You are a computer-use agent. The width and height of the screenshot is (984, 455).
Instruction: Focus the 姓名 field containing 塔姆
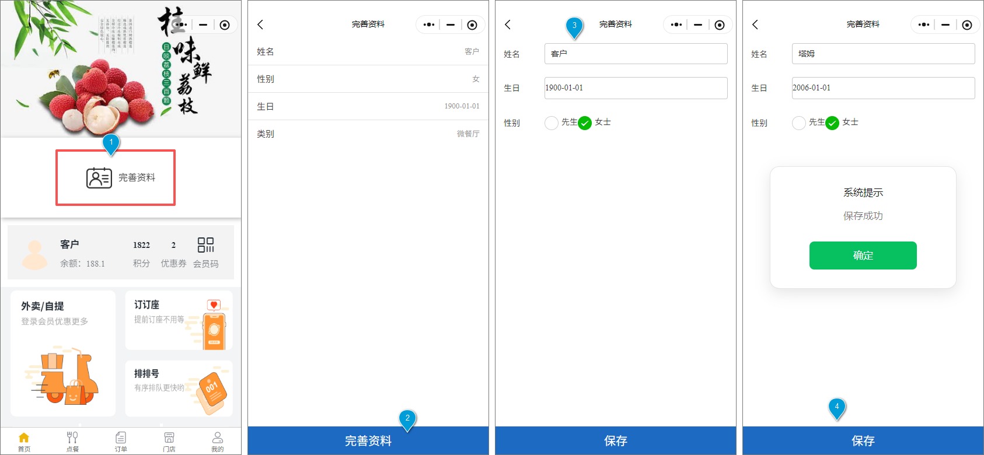pos(884,54)
